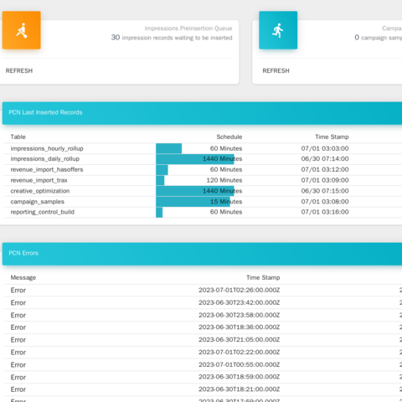Click the Schedule column header

coord(229,137)
